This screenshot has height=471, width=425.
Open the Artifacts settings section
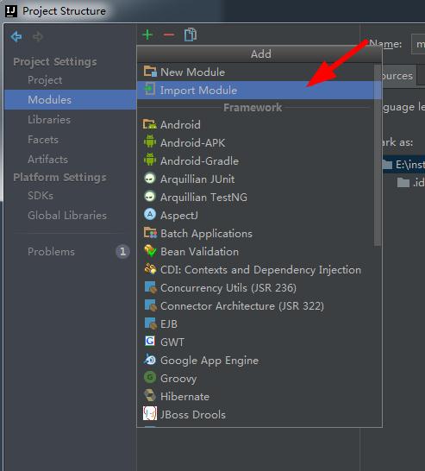(x=70, y=160)
